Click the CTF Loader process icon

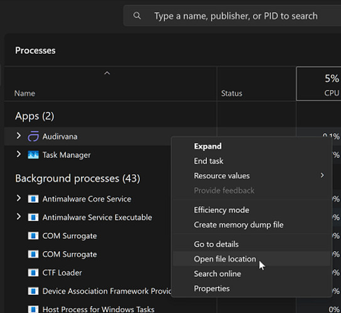click(33, 272)
